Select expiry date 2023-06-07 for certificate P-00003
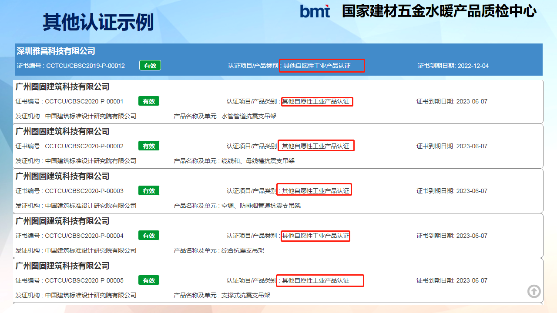The width and height of the screenshot is (557, 313). point(472,191)
